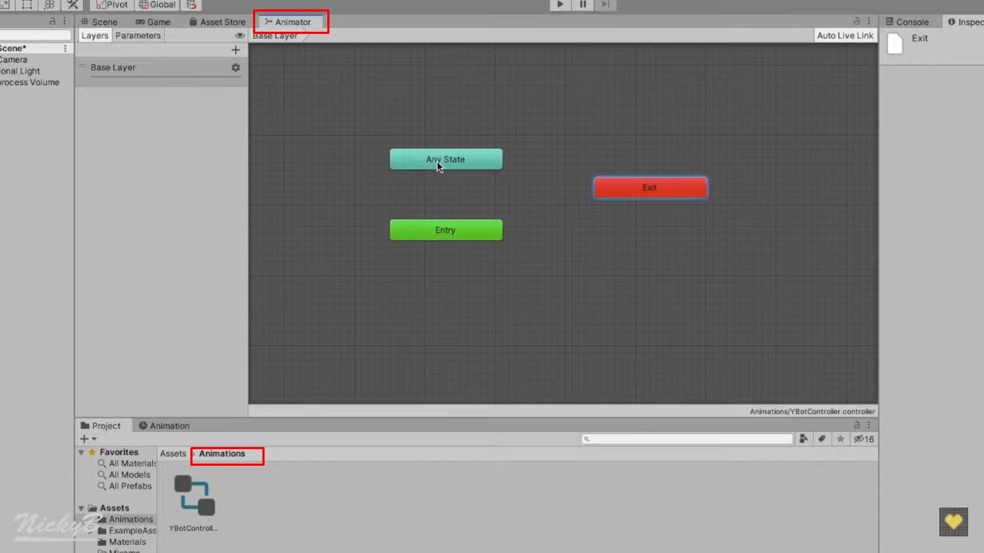Select the Materials folder in the tree
This screenshot has width=984, height=553.
[121, 542]
